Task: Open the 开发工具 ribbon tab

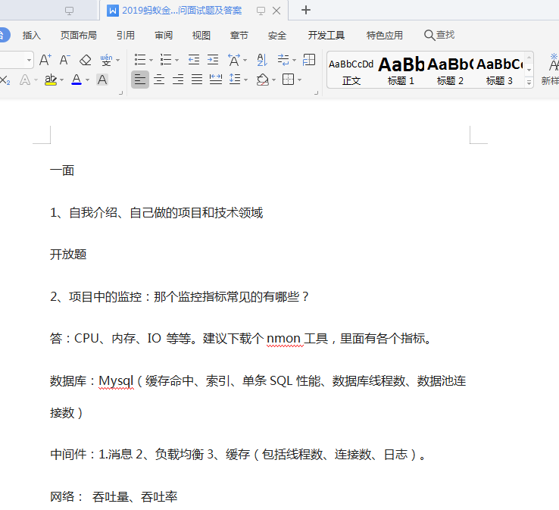Action: coord(326,36)
